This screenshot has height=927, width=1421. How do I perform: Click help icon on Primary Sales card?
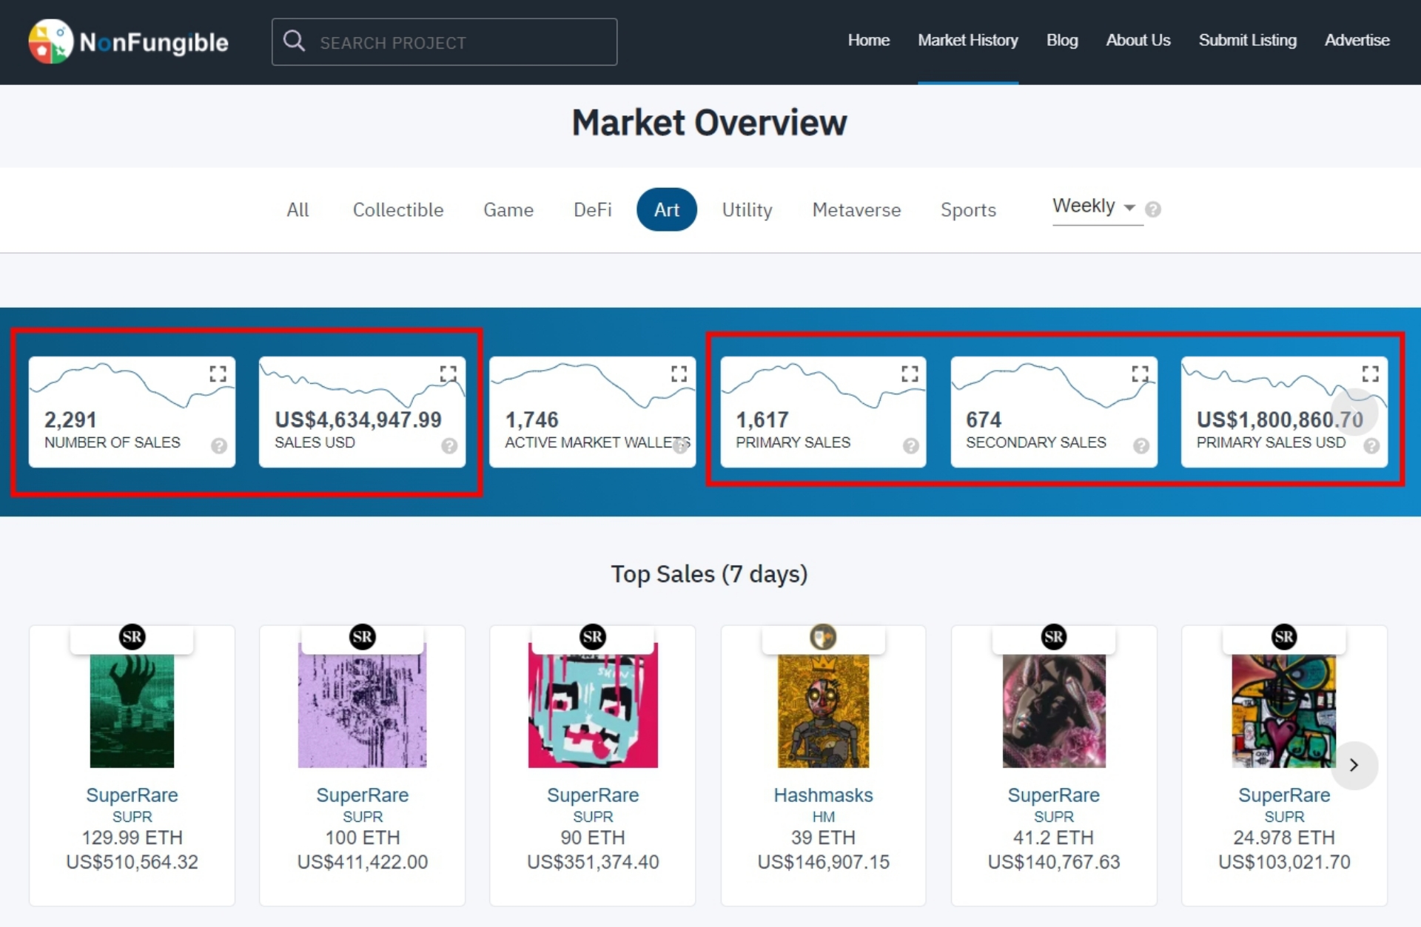pos(910,445)
